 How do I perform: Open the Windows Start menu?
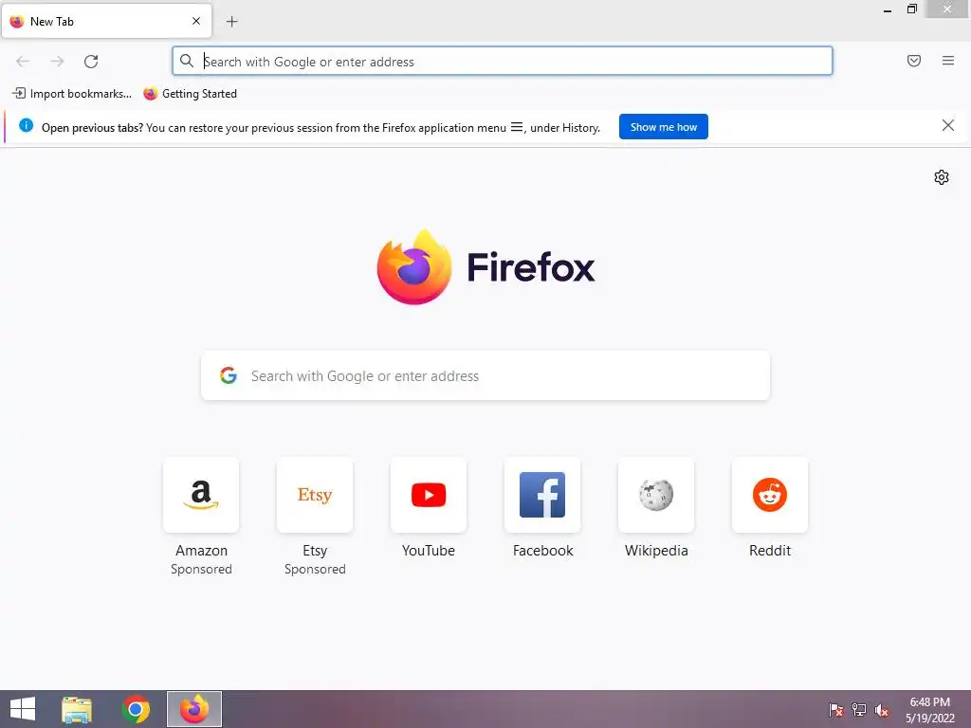[23, 709]
